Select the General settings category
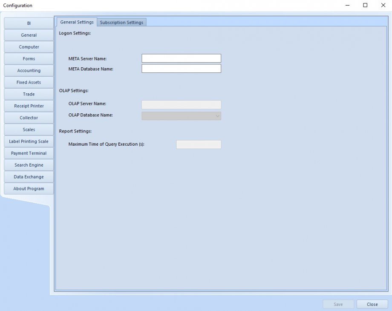 coord(29,35)
